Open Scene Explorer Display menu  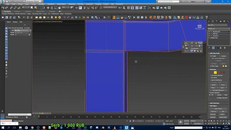15,22
